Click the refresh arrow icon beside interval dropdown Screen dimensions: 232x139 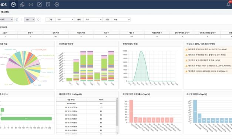pyautogui.click(x=38, y=20)
